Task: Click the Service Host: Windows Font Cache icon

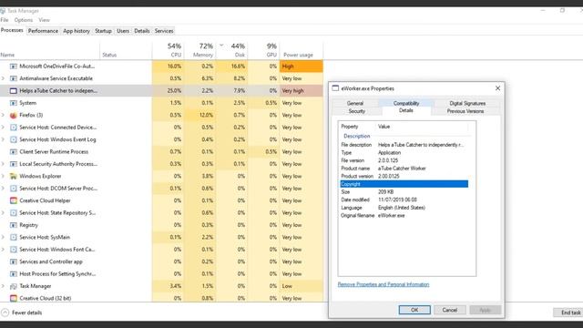Action: coord(14,250)
